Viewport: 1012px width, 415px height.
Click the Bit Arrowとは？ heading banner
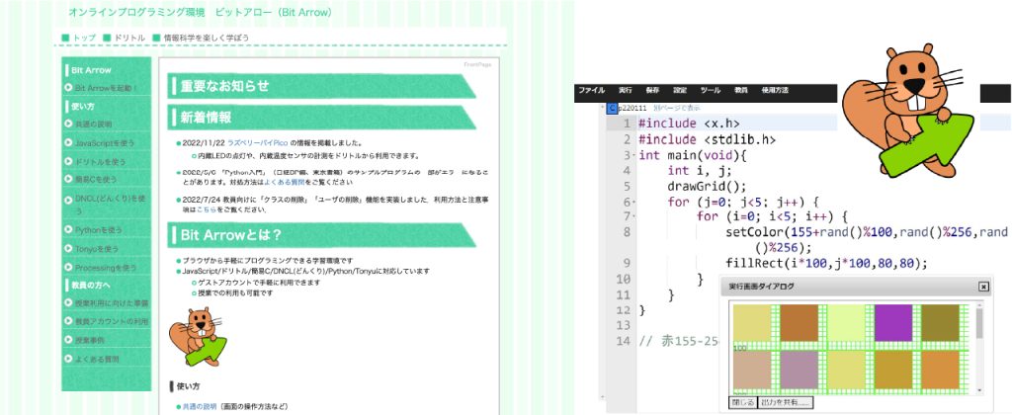[x=322, y=235]
